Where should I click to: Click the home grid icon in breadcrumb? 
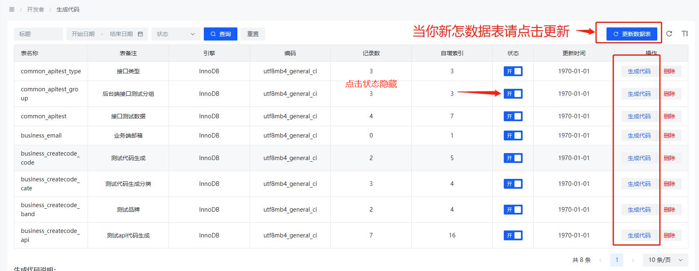(x=12, y=9)
